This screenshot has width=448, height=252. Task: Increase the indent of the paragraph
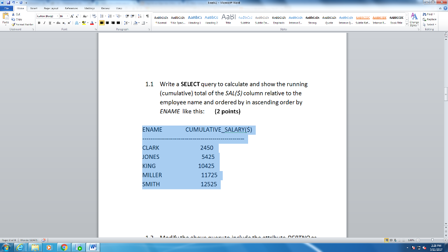(x=133, y=16)
